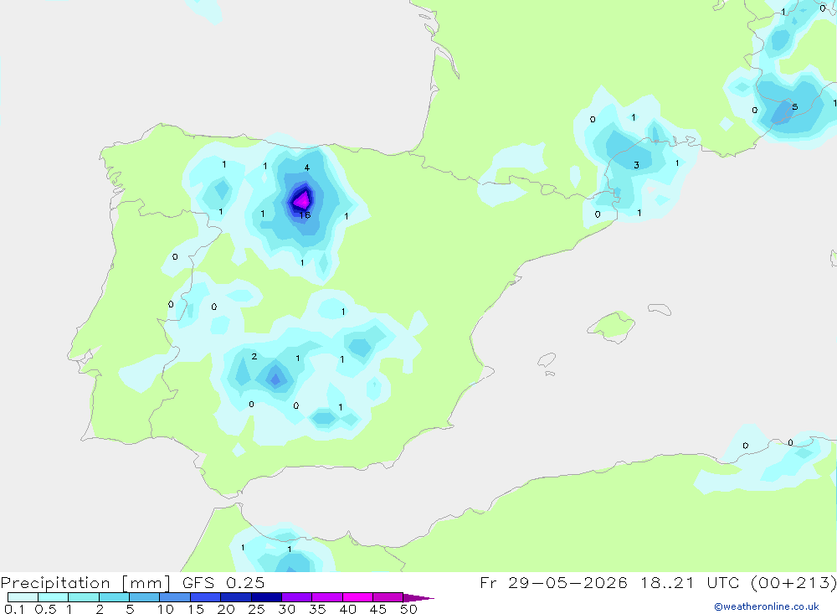
Task: Click the Mallorca island on the map
Action: pyautogui.click(x=612, y=326)
